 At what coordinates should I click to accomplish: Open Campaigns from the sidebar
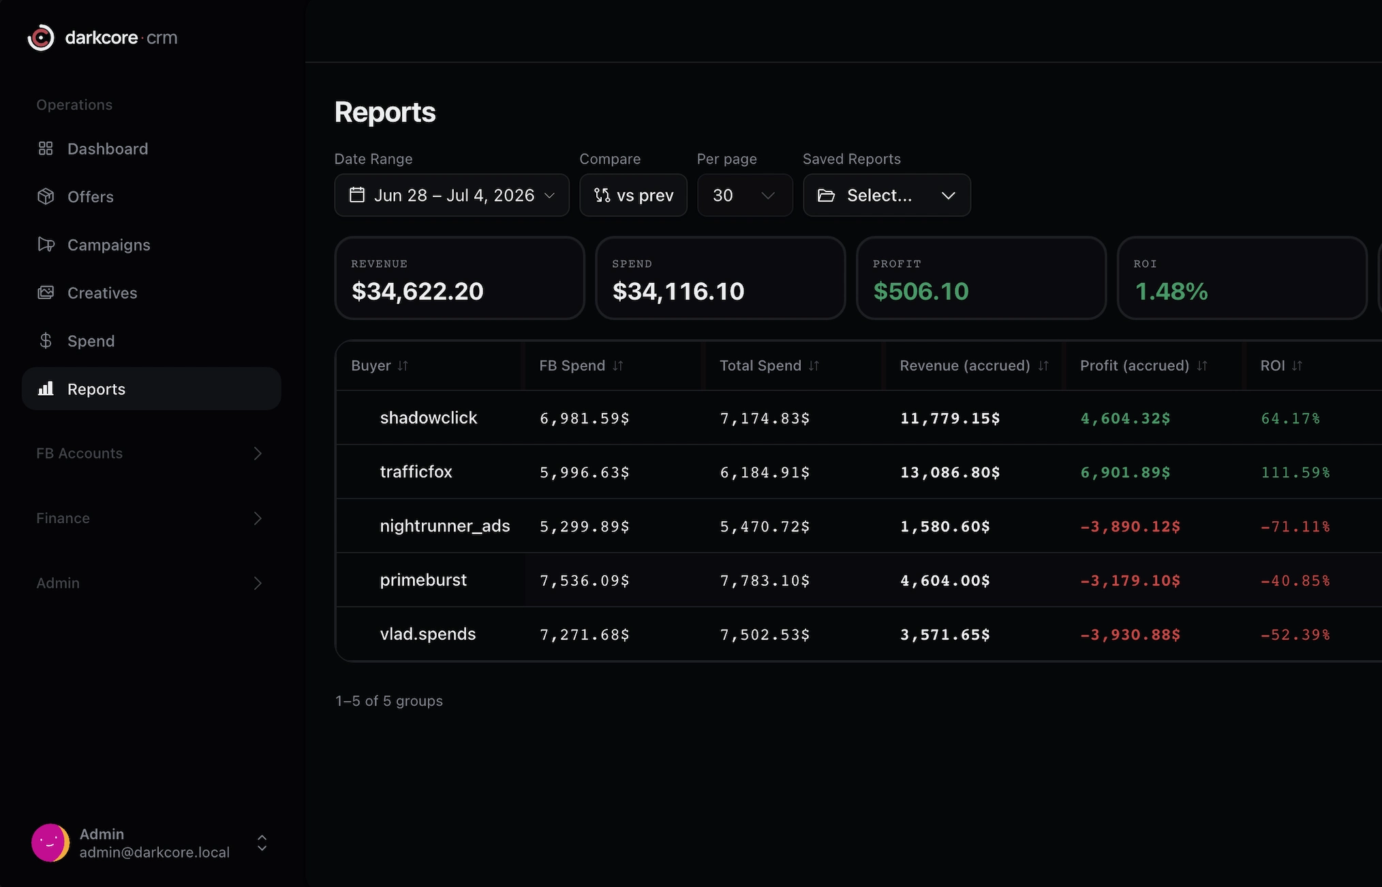tap(151, 245)
